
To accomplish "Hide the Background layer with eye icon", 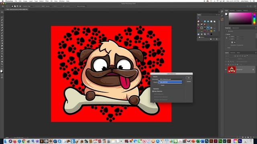I will point(226,69).
